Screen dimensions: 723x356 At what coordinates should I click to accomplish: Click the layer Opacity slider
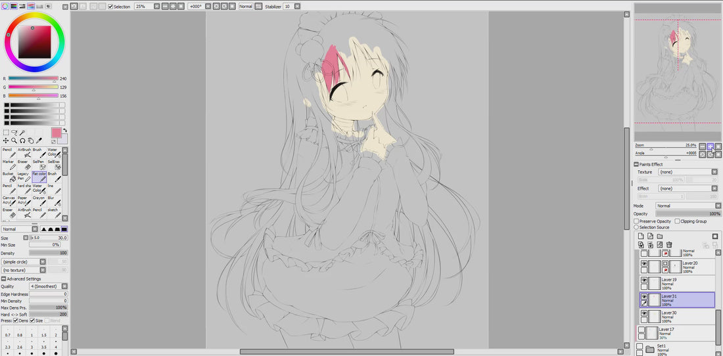click(x=688, y=213)
